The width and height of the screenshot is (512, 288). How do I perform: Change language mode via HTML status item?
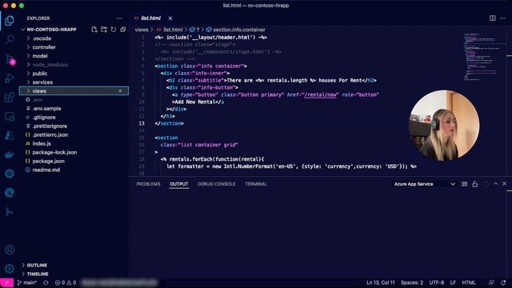pyautogui.click(x=469, y=282)
